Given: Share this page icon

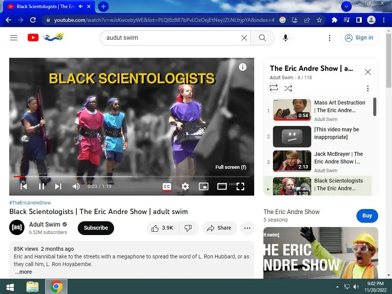Looking at the screenshot, I should pos(307,20).
